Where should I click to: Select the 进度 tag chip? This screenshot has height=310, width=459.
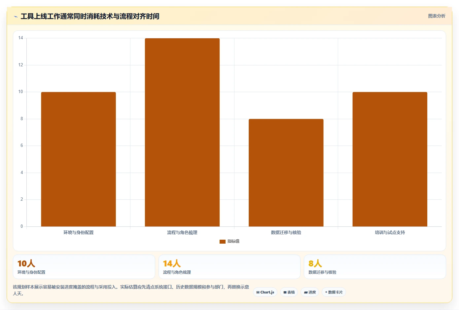tap(310, 292)
